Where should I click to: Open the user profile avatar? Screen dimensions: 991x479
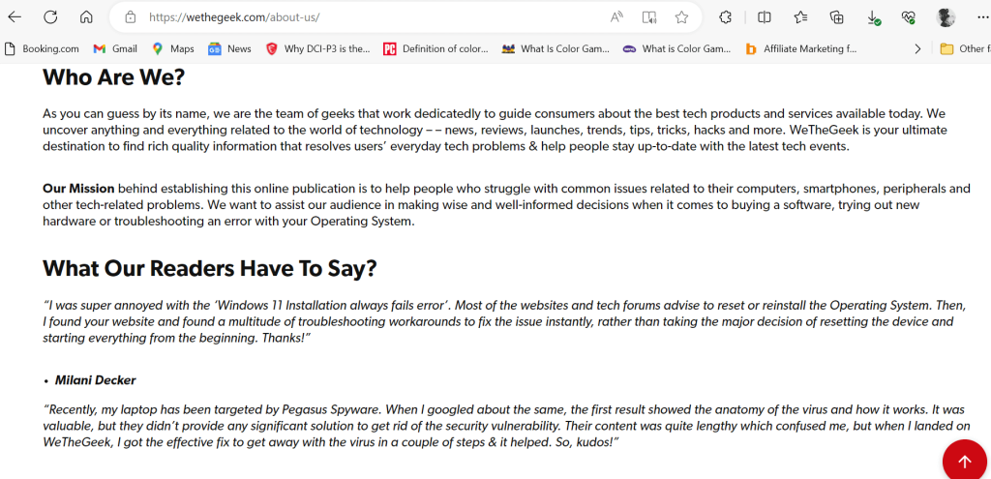point(946,17)
